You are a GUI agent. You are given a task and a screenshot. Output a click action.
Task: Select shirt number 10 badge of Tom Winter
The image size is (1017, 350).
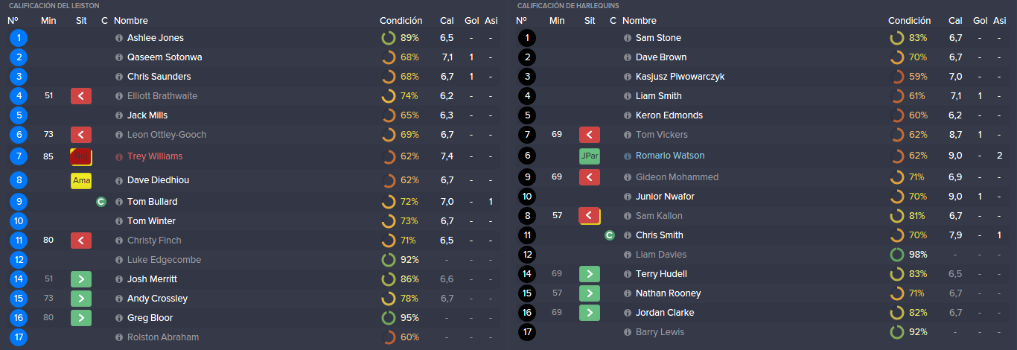(19, 221)
